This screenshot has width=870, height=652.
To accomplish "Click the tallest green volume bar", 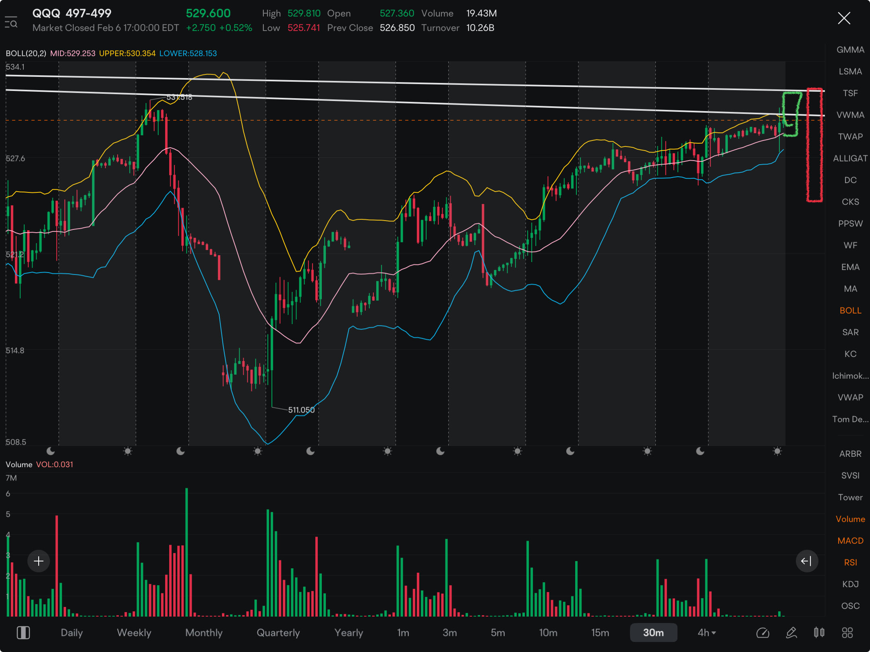I will point(186,552).
